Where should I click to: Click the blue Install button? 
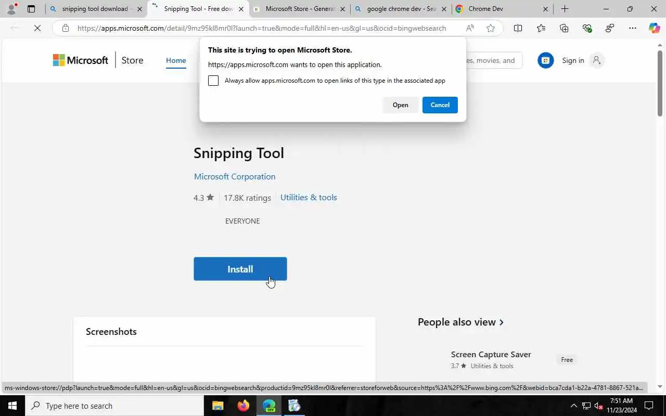click(x=240, y=269)
